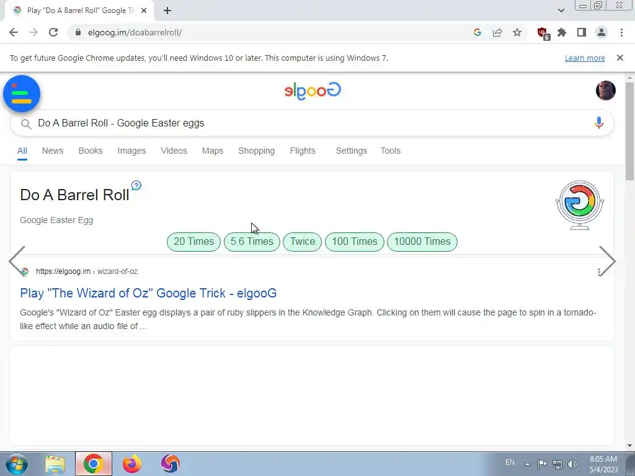This screenshot has width=635, height=476.
Task: Select the All tab
Action: (x=22, y=151)
